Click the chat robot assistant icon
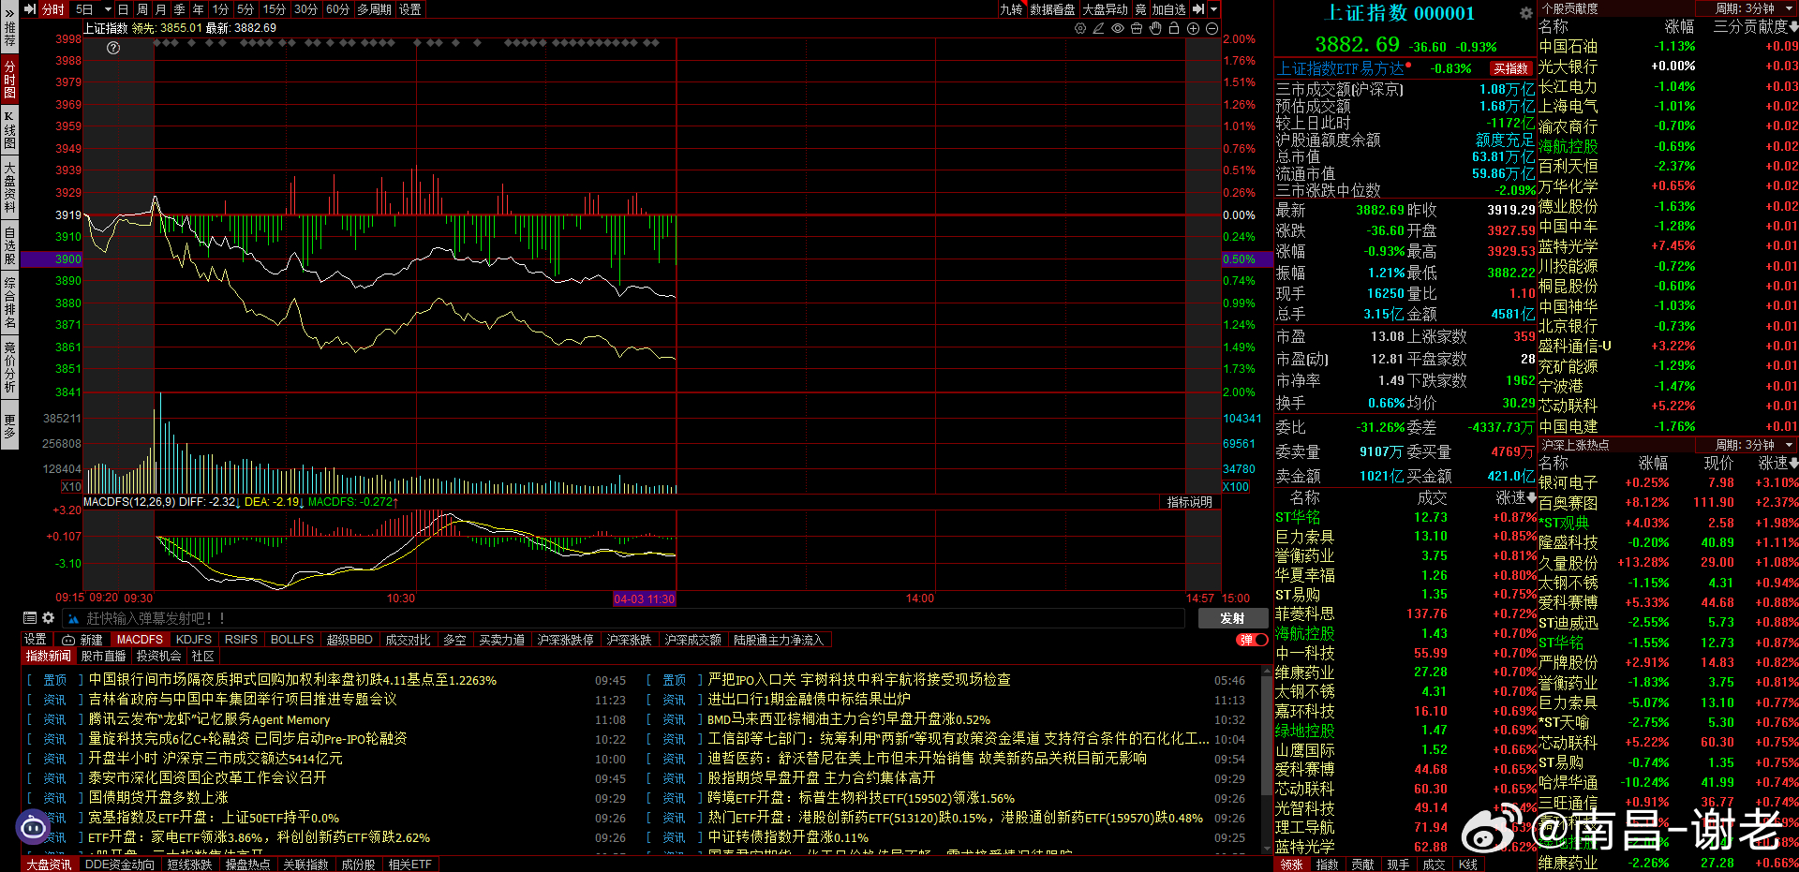 click(x=34, y=827)
